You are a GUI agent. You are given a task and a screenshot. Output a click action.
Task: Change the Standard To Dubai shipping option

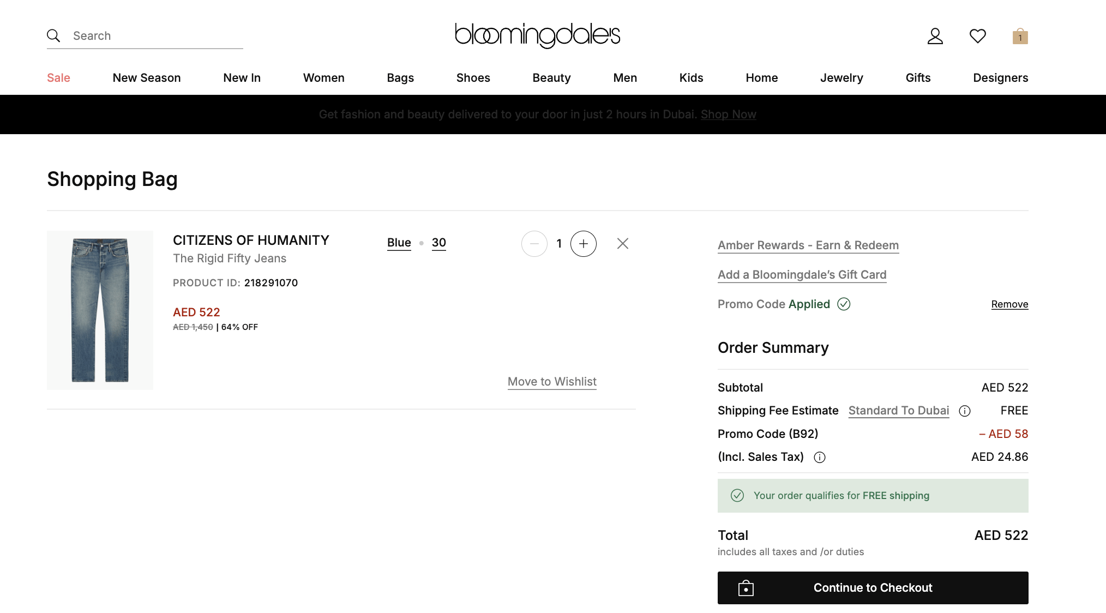pos(898,410)
